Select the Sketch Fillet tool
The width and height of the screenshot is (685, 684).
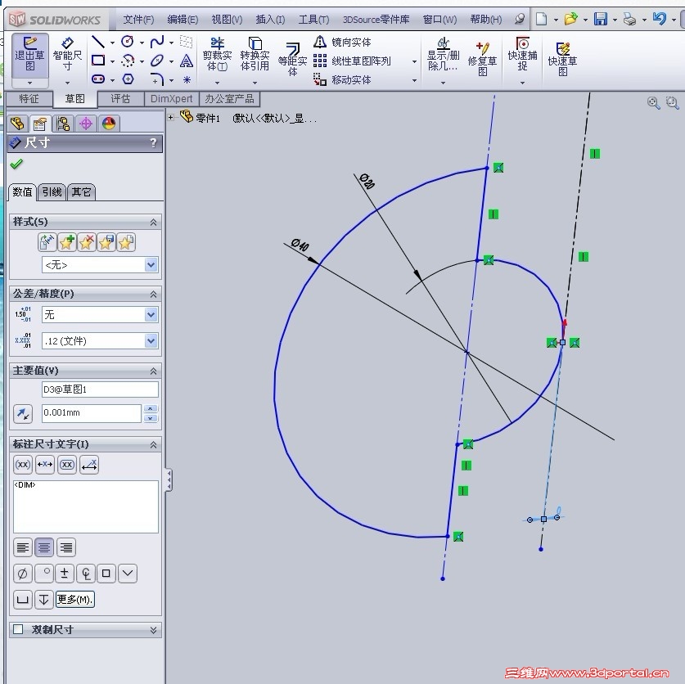click(157, 79)
